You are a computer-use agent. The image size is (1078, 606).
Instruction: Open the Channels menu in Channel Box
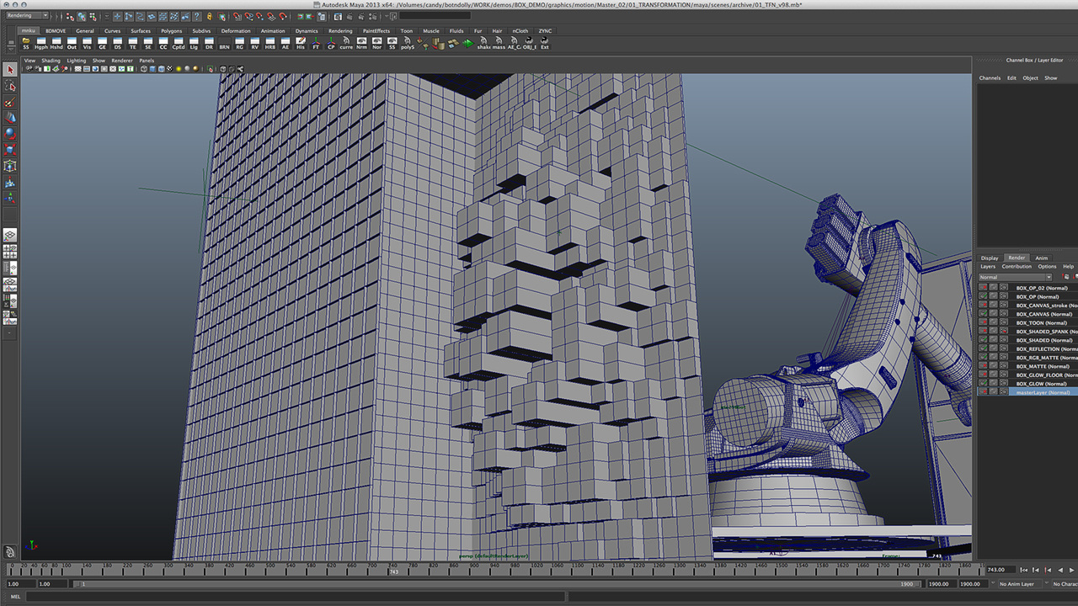pyautogui.click(x=990, y=78)
